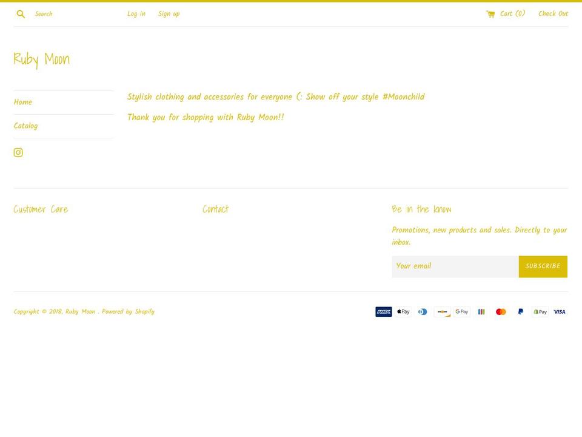Open Powered by Shopify link

(x=128, y=312)
